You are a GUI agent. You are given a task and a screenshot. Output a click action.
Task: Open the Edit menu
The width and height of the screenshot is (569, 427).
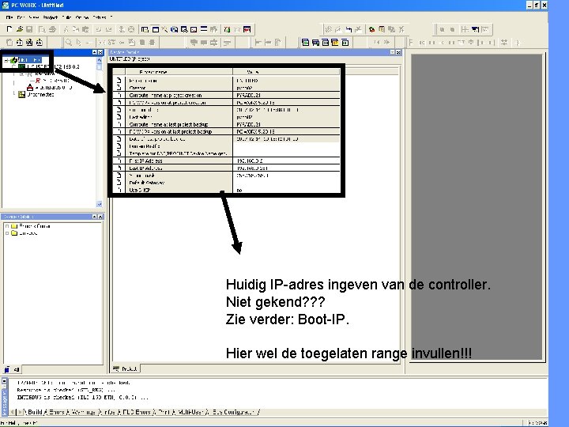click(21, 17)
